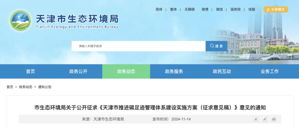The image size is (299, 128).
Task: Open 无障碍 accessibility mode
Action: pyautogui.click(x=190, y=9)
